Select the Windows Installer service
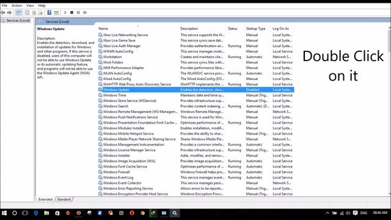Viewport: 391px width, 220px height. (195, 156)
